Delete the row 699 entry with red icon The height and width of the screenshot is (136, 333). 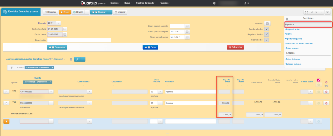click(x=326, y=92)
